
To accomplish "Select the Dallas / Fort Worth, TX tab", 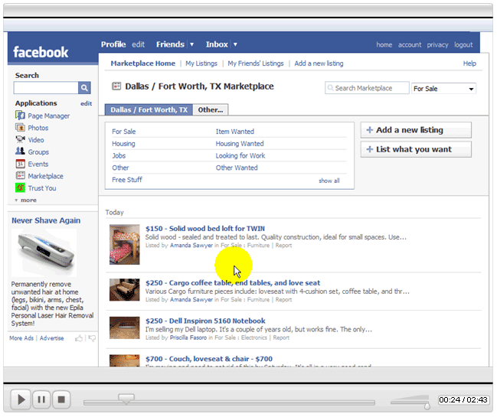I will (149, 110).
